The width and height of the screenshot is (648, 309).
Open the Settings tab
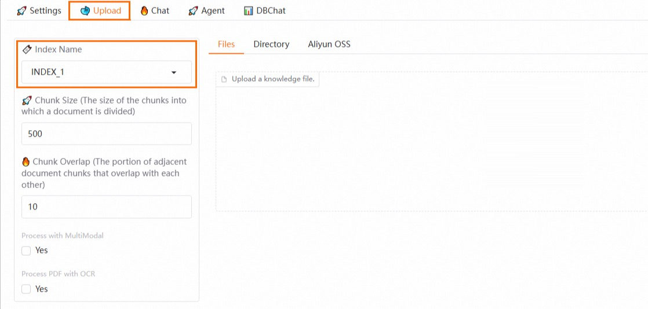click(39, 11)
